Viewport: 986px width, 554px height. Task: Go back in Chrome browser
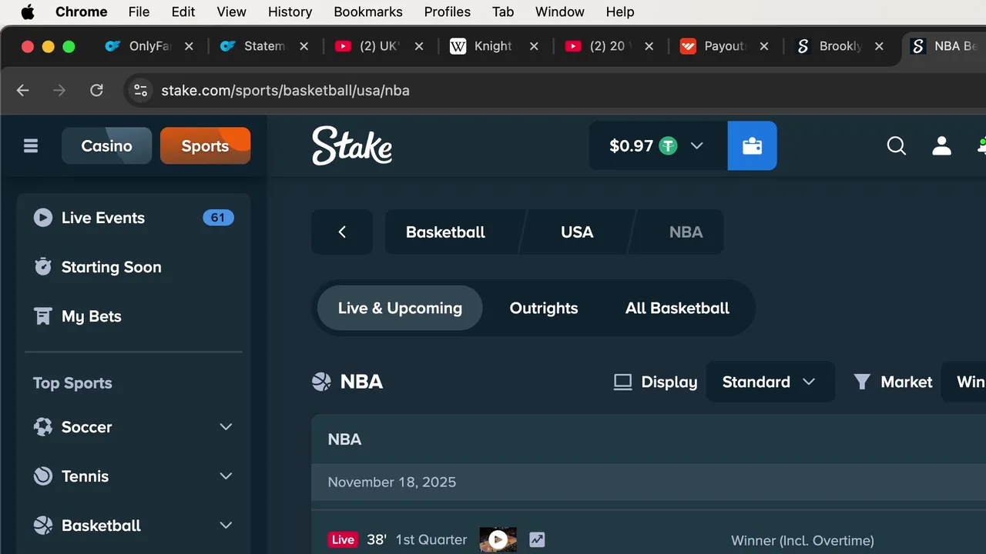click(22, 90)
